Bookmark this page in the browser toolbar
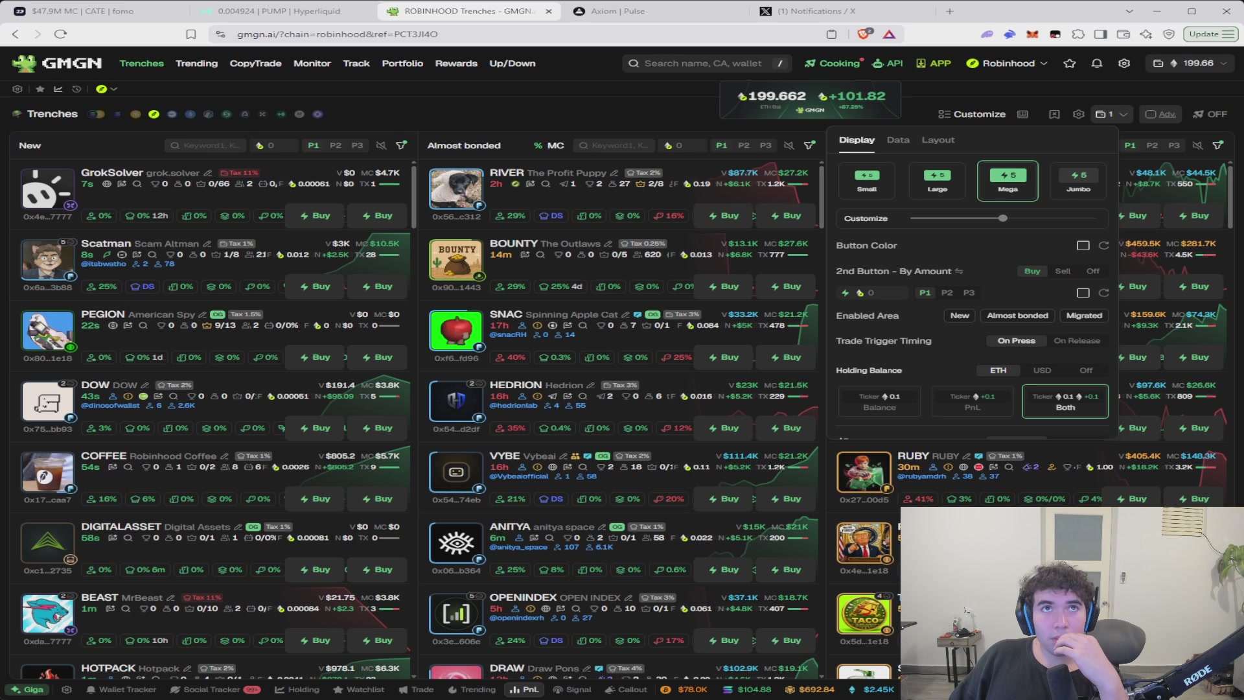The height and width of the screenshot is (700, 1244). click(191, 34)
